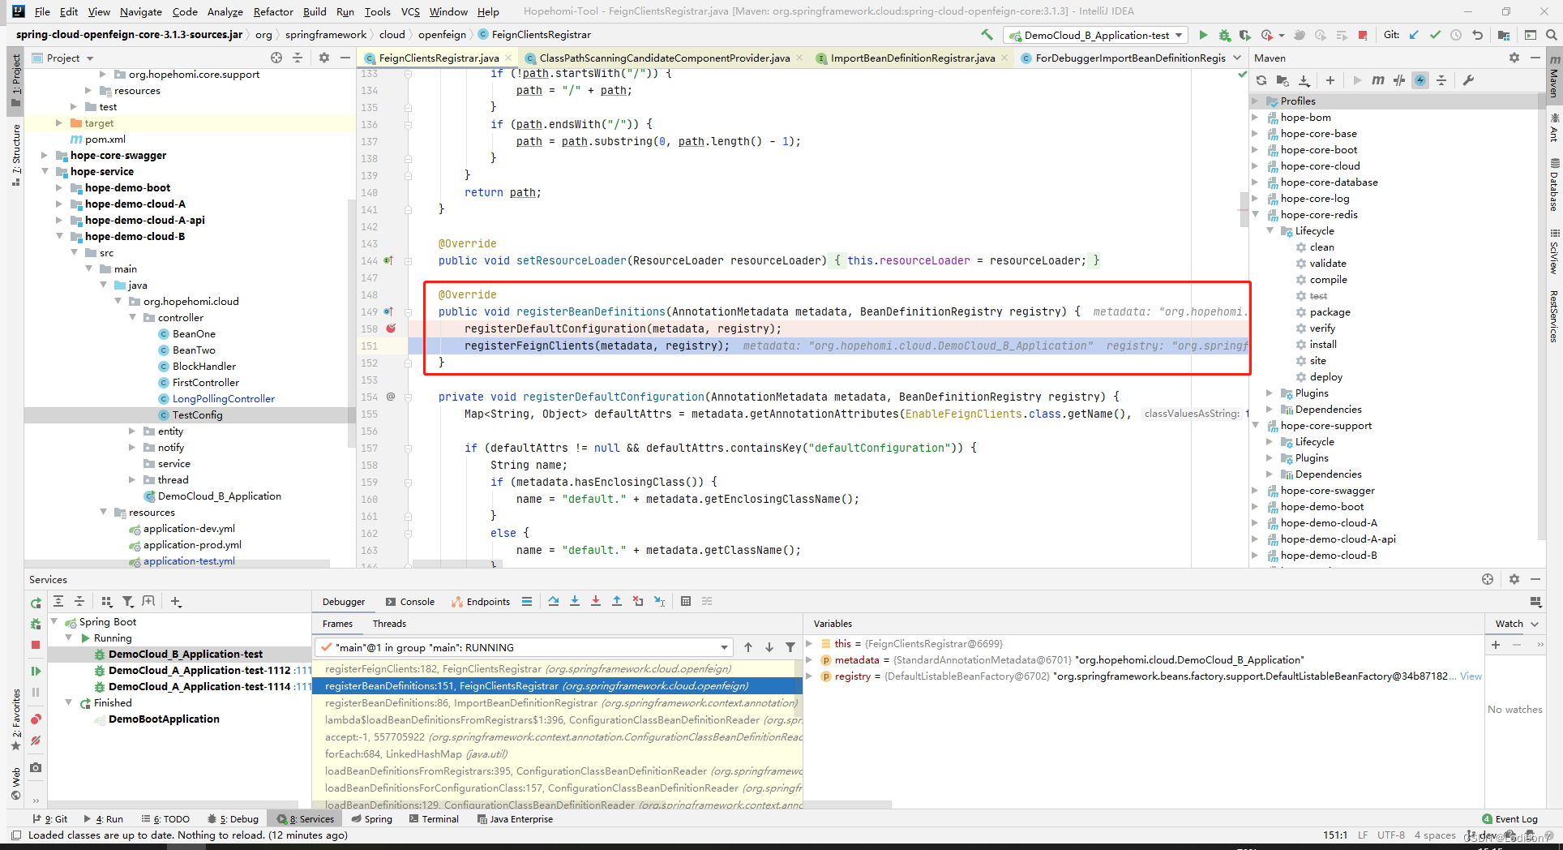Click the editor vertical scrollbar thumb
The height and width of the screenshot is (850, 1563).
(x=1244, y=209)
